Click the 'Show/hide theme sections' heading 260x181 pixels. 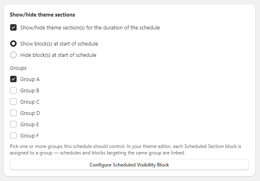tap(42, 15)
